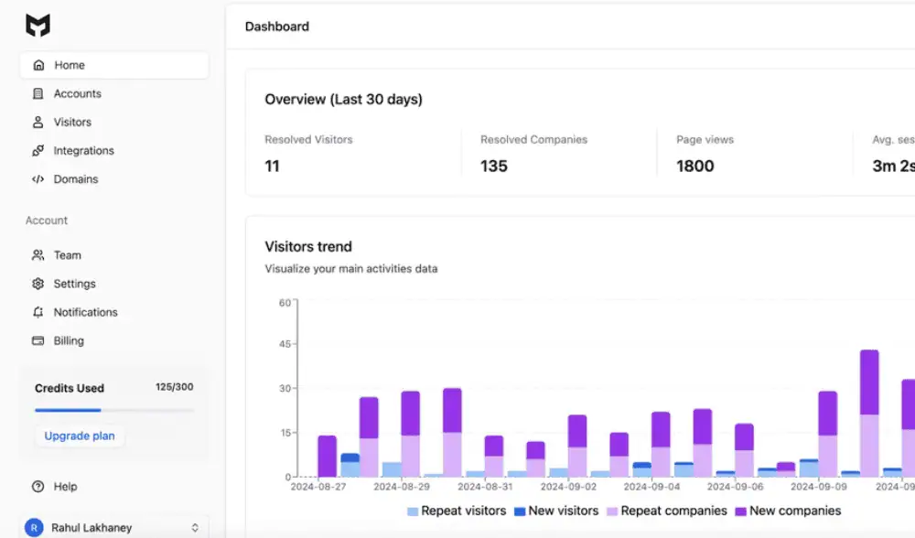This screenshot has height=538, width=915.
Task: Toggle New visitors legend series
Action: (555, 511)
